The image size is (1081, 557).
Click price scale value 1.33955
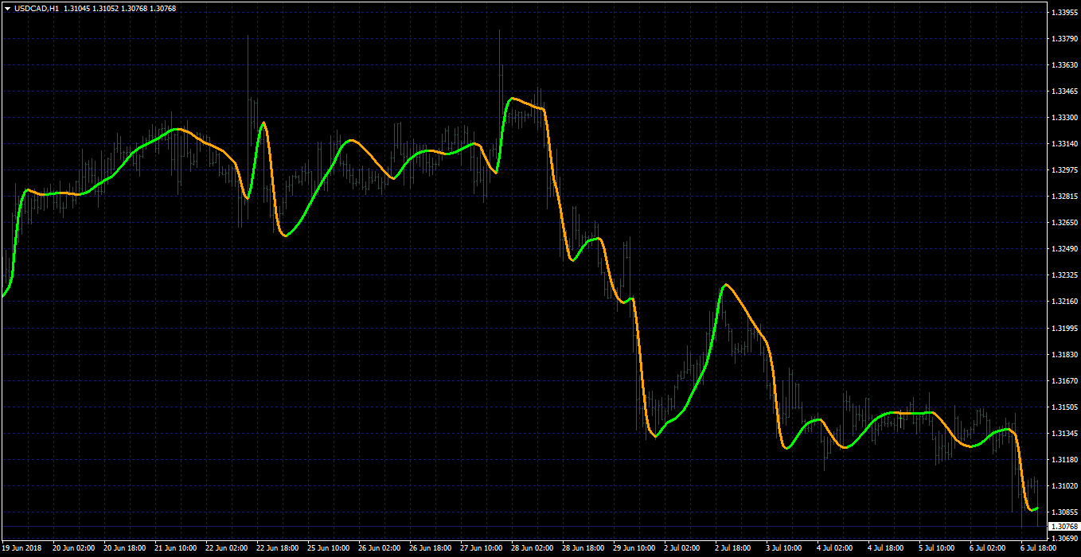tap(1064, 13)
